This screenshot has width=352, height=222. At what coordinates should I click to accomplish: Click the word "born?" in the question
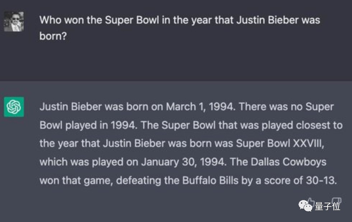coord(53,37)
